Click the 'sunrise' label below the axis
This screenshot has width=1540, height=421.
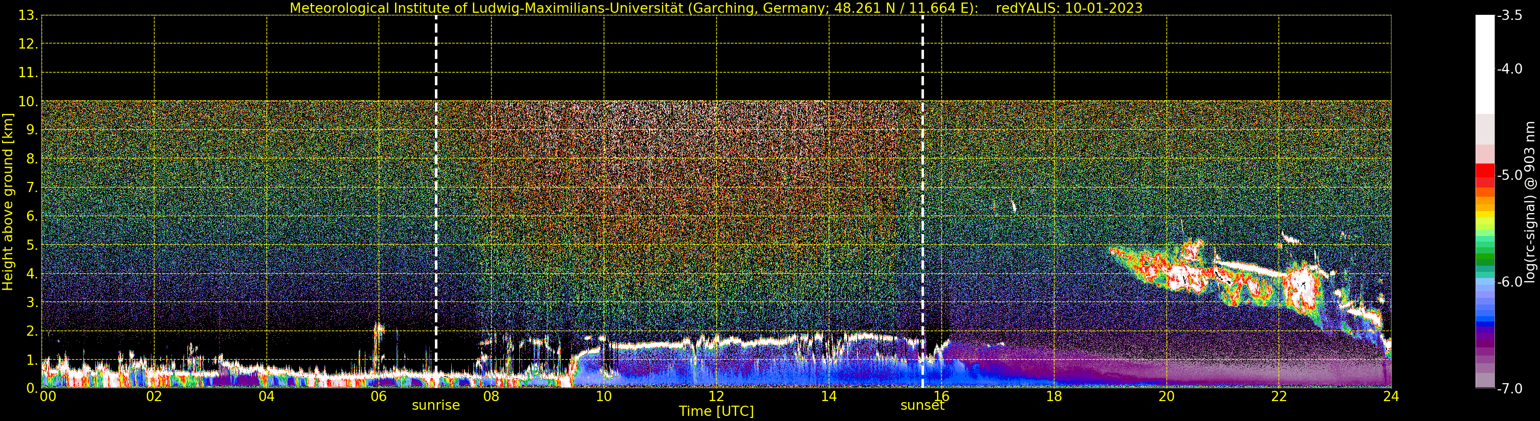[x=436, y=405]
